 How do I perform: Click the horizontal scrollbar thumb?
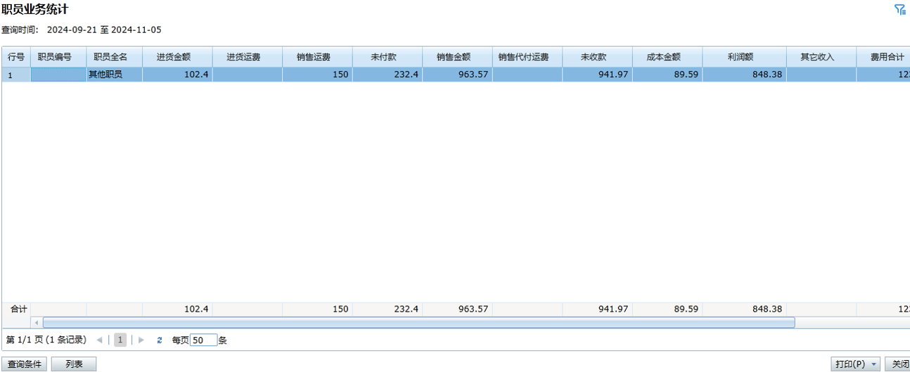(x=418, y=323)
